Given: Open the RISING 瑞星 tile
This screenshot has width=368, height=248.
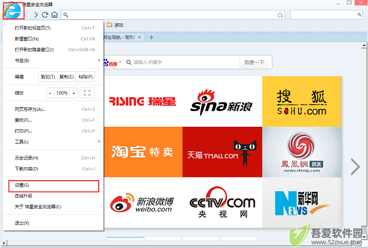Looking at the screenshot, I should click(143, 101).
